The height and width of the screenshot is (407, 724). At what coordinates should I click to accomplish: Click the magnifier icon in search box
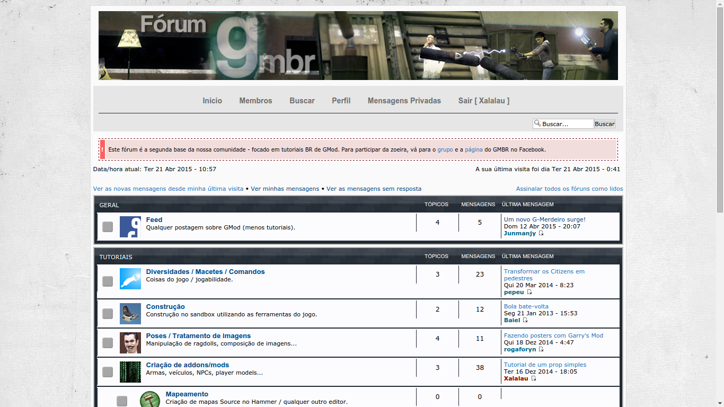(537, 123)
